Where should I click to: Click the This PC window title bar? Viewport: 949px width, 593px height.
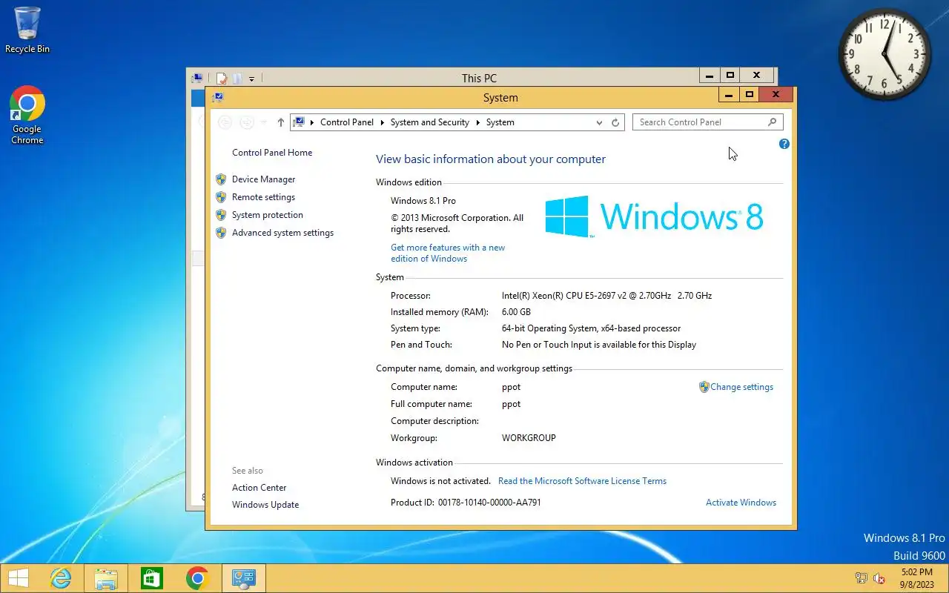click(479, 78)
